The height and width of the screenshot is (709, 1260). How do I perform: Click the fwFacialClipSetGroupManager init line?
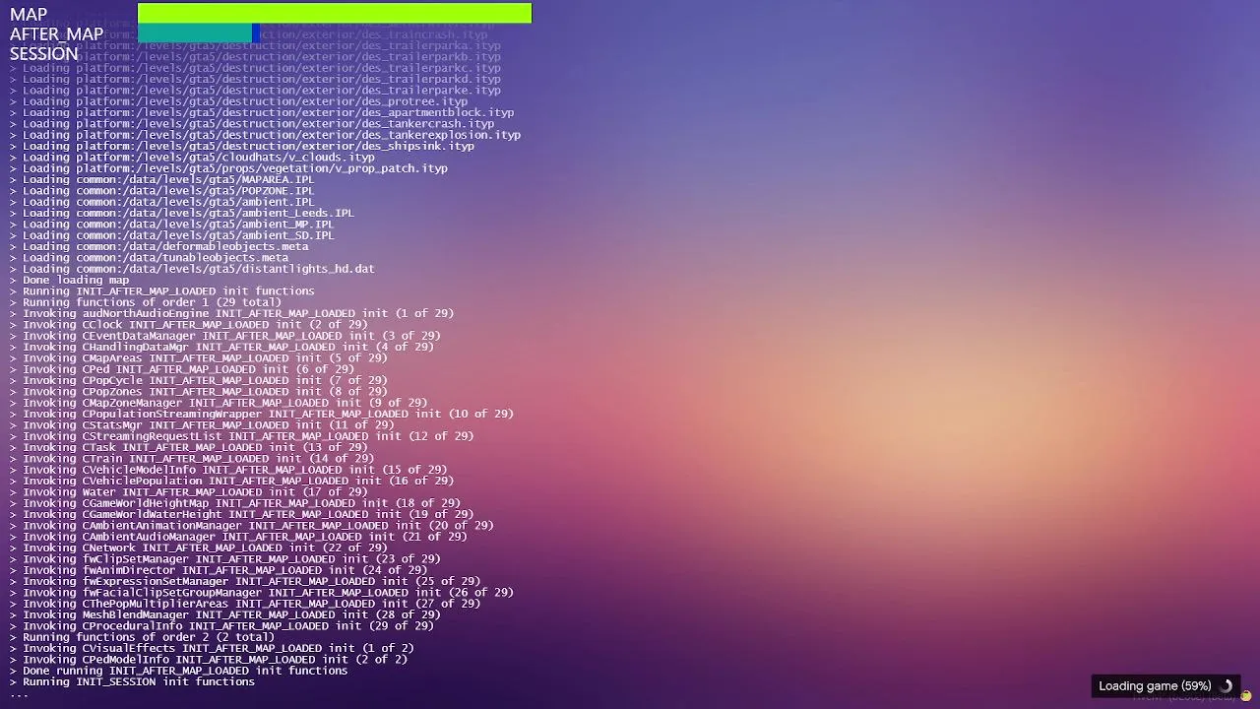pos(262,593)
